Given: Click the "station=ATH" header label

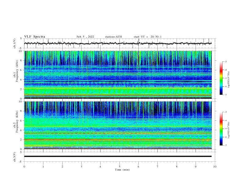Looking at the screenshot, I should (113, 37).
